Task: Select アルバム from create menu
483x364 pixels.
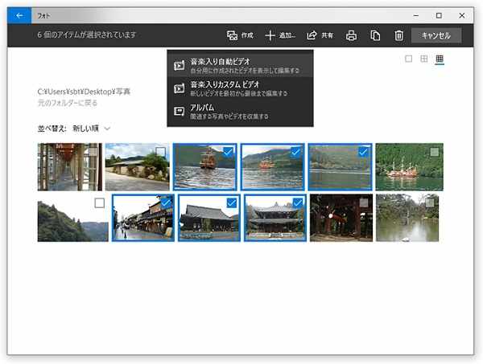Action: (240, 112)
